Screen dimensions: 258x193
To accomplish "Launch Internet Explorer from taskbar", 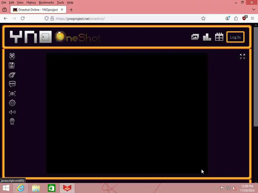I will 20,188.
